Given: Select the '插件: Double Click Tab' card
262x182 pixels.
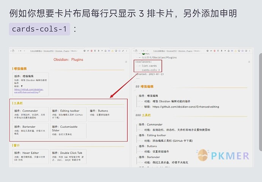Looking at the screenshot, I should 68,157.
